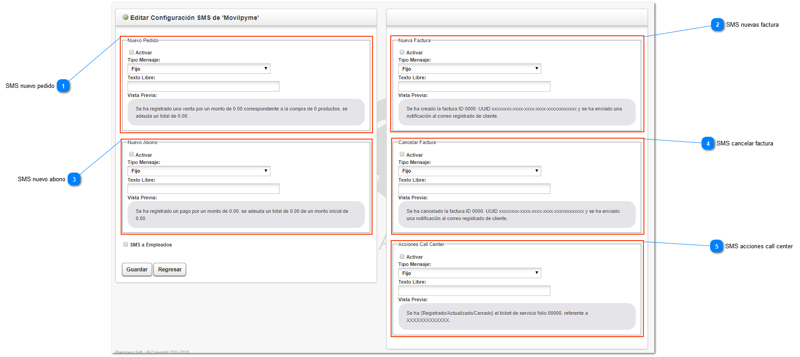Click Vista Previa label in Nuevo Pedido
The image size is (800, 357).
click(x=142, y=95)
